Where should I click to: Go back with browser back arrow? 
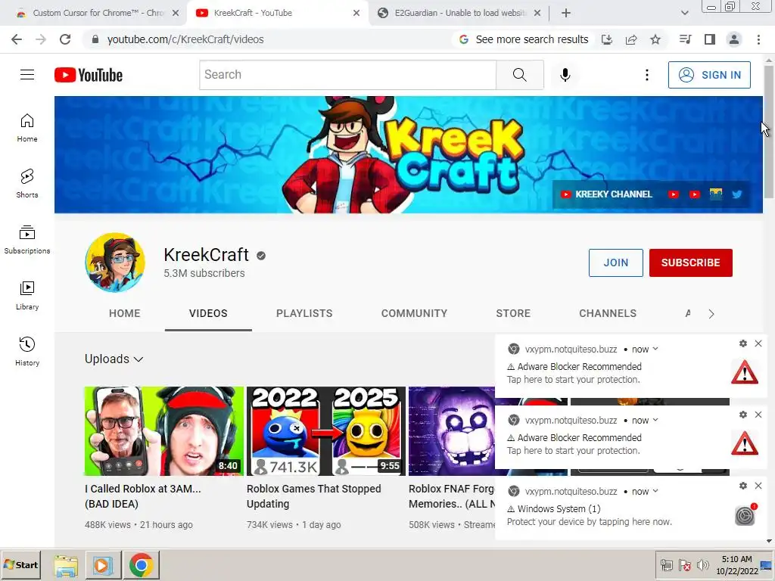(x=17, y=39)
